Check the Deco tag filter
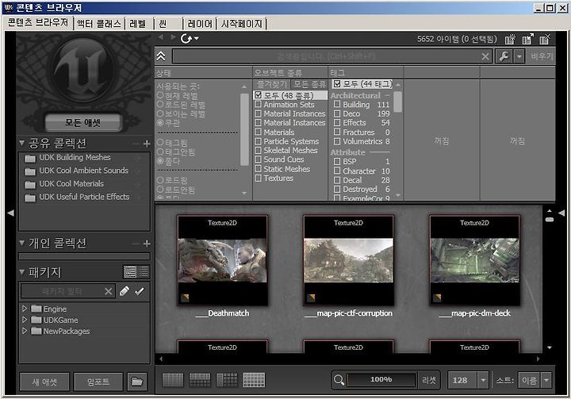 pyautogui.click(x=337, y=113)
